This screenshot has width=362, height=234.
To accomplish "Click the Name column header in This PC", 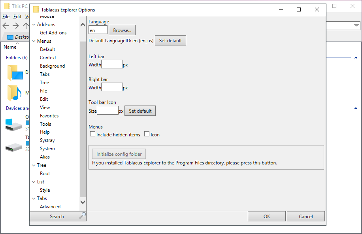I will [10, 47].
